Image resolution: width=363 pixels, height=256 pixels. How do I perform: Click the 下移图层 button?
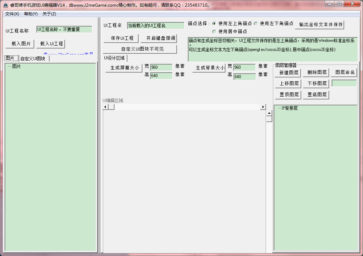point(316,83)
